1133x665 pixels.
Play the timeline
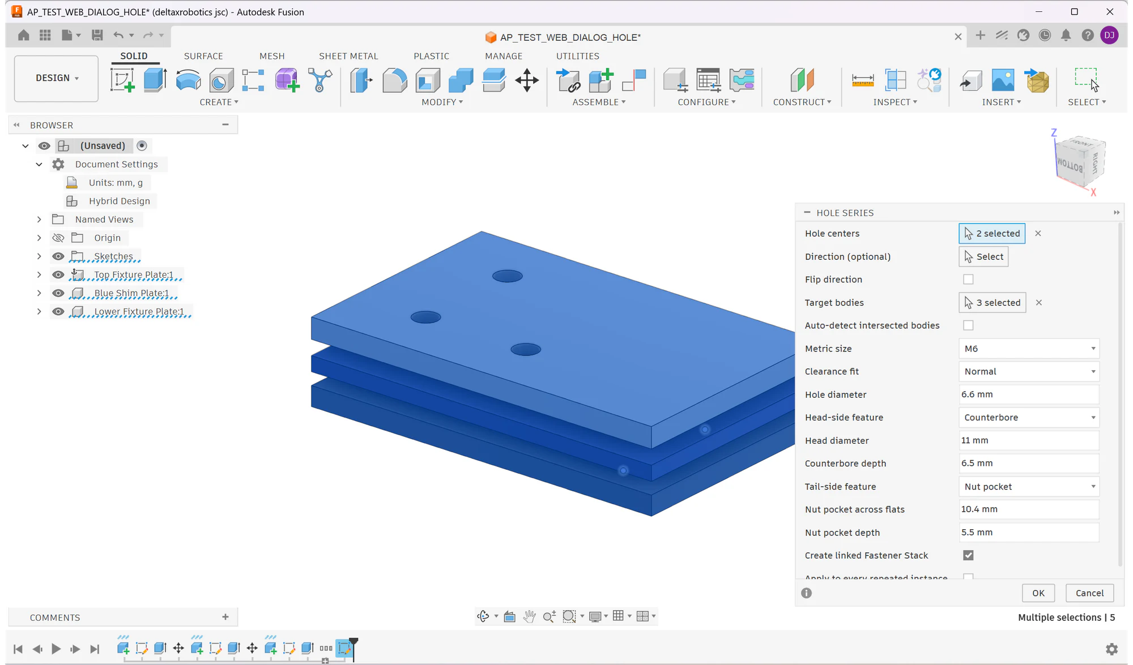pos(56,649)
